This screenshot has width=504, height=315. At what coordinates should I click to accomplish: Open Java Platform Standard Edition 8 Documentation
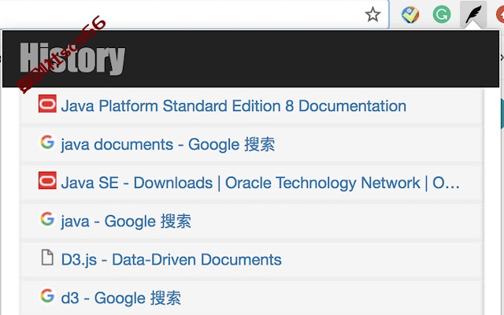tap(234, 106)
